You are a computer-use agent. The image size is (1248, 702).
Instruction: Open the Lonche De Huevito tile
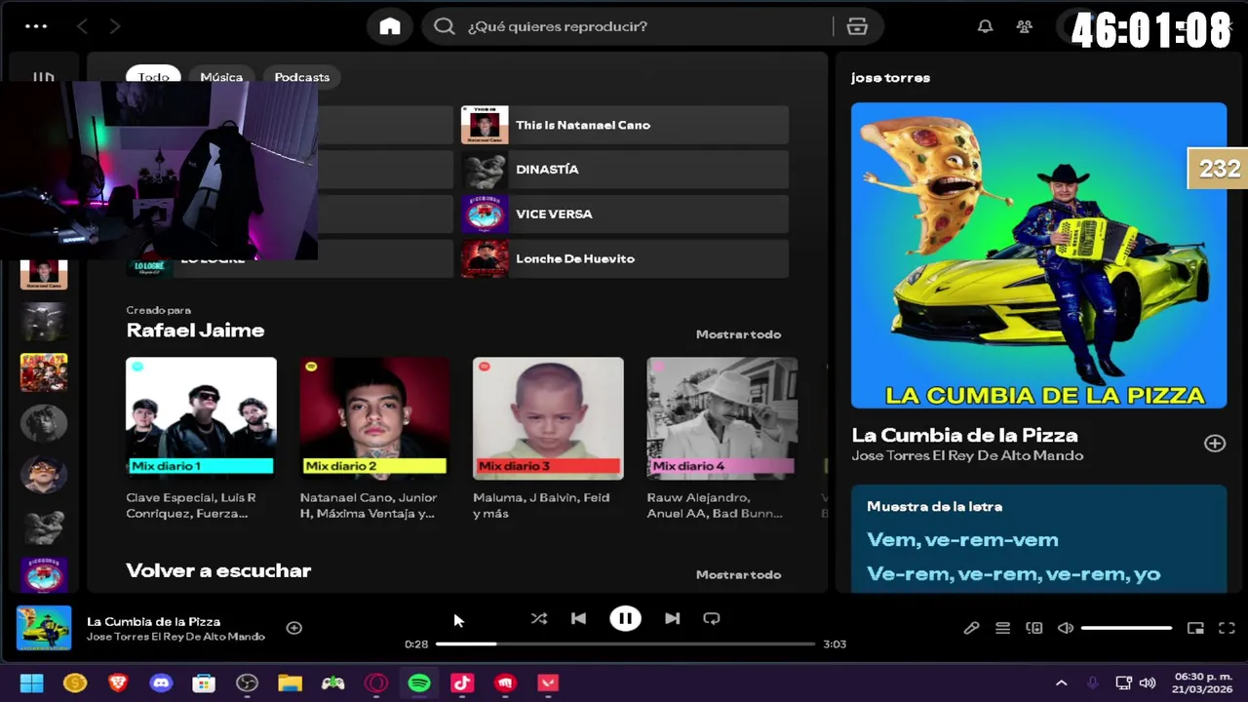[x=625, y=258]
